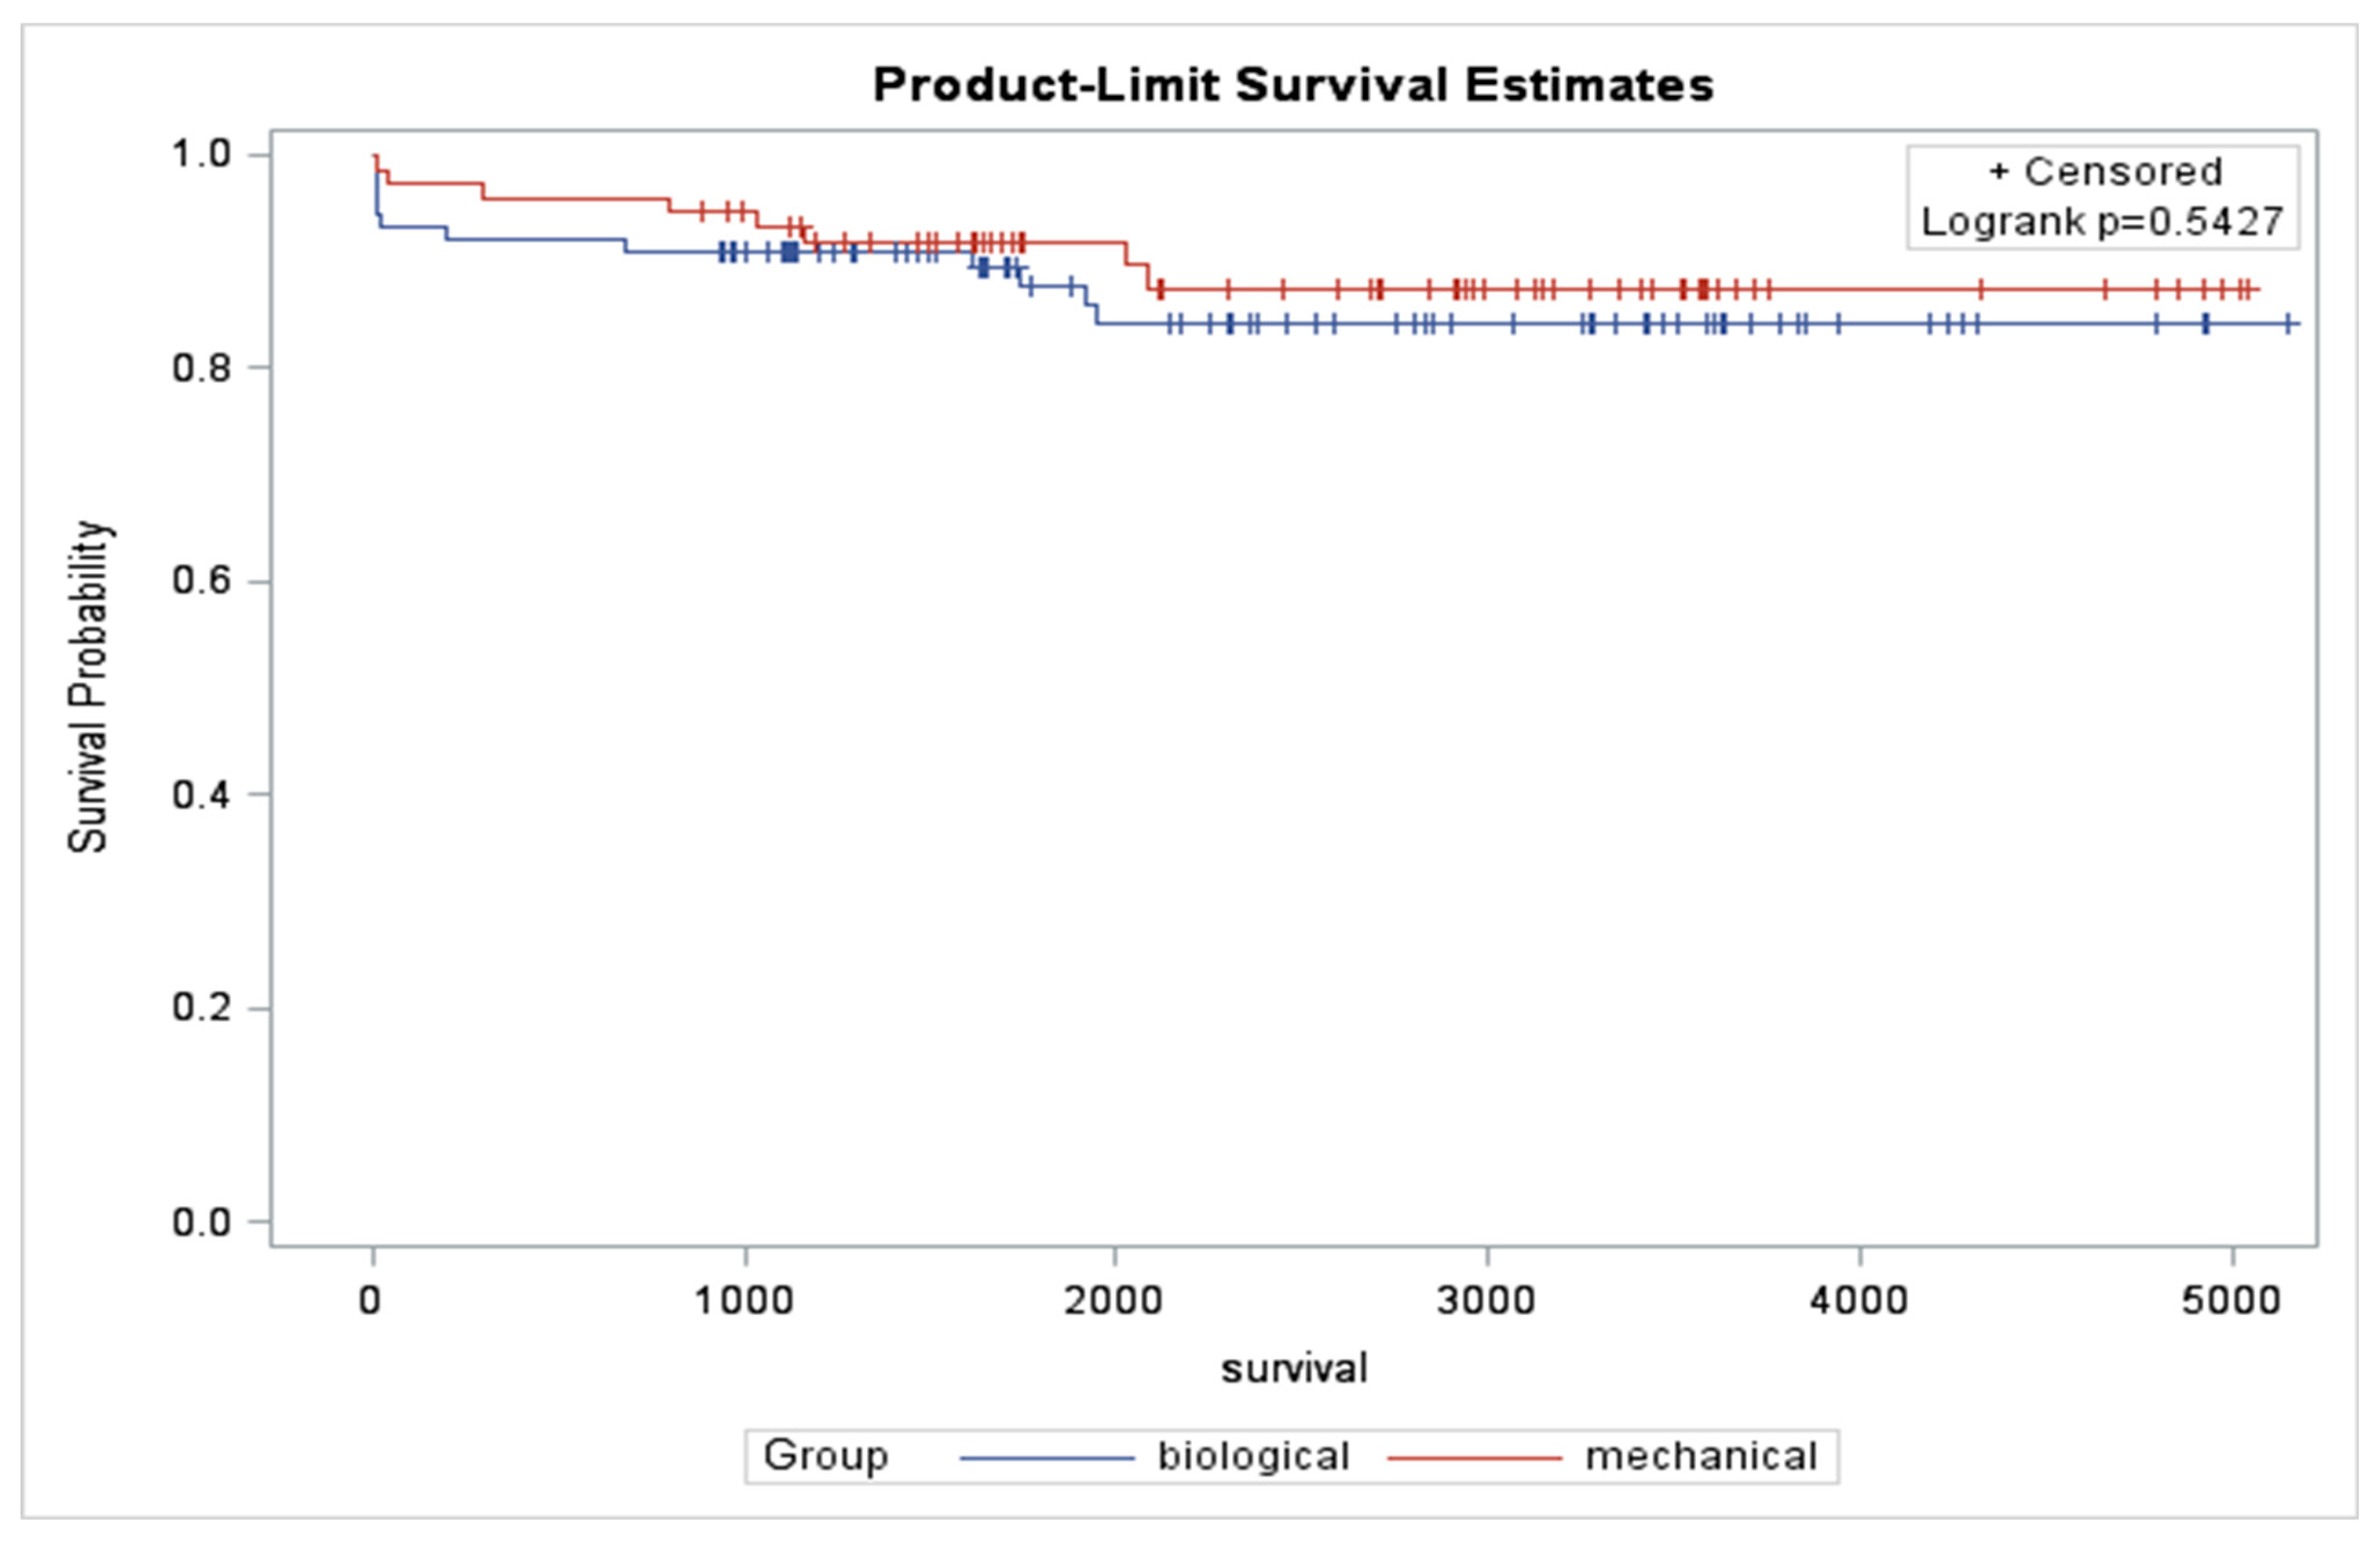Click the 1000 tick label on x-axis
Viewport: 2380px width, 1542px height.
(x=745, y=1301)
